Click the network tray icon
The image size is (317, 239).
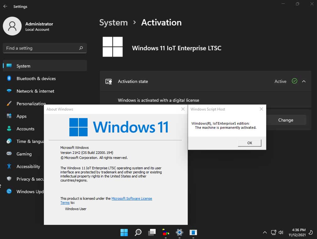[273, 232]
